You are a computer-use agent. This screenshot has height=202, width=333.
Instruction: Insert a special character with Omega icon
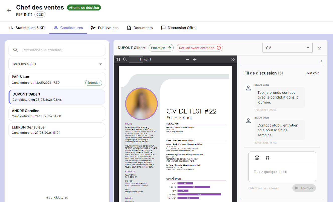tap(268, 158)
